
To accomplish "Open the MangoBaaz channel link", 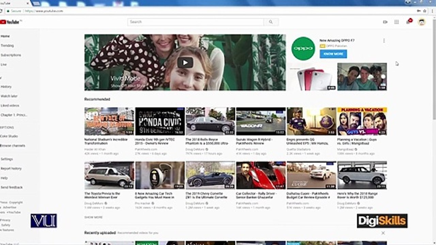I will pyautogui.click(x=345, y=149).
